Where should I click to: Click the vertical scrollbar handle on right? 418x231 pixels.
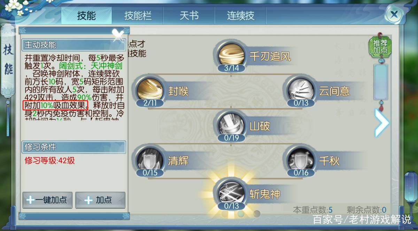click(x=380, y=82)
